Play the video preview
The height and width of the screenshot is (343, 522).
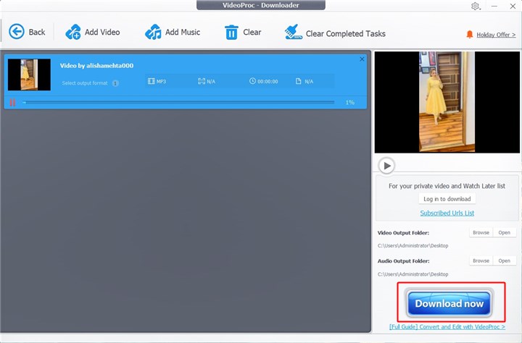(386, 166)
